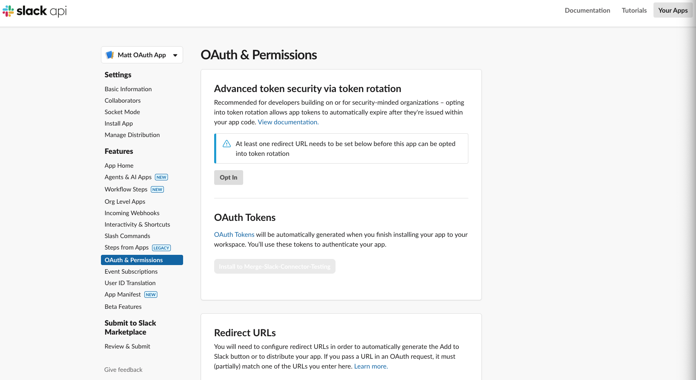Select Event Subscriptions in the sidebar
Screen dimensions: 696x380
coord(131,272)
